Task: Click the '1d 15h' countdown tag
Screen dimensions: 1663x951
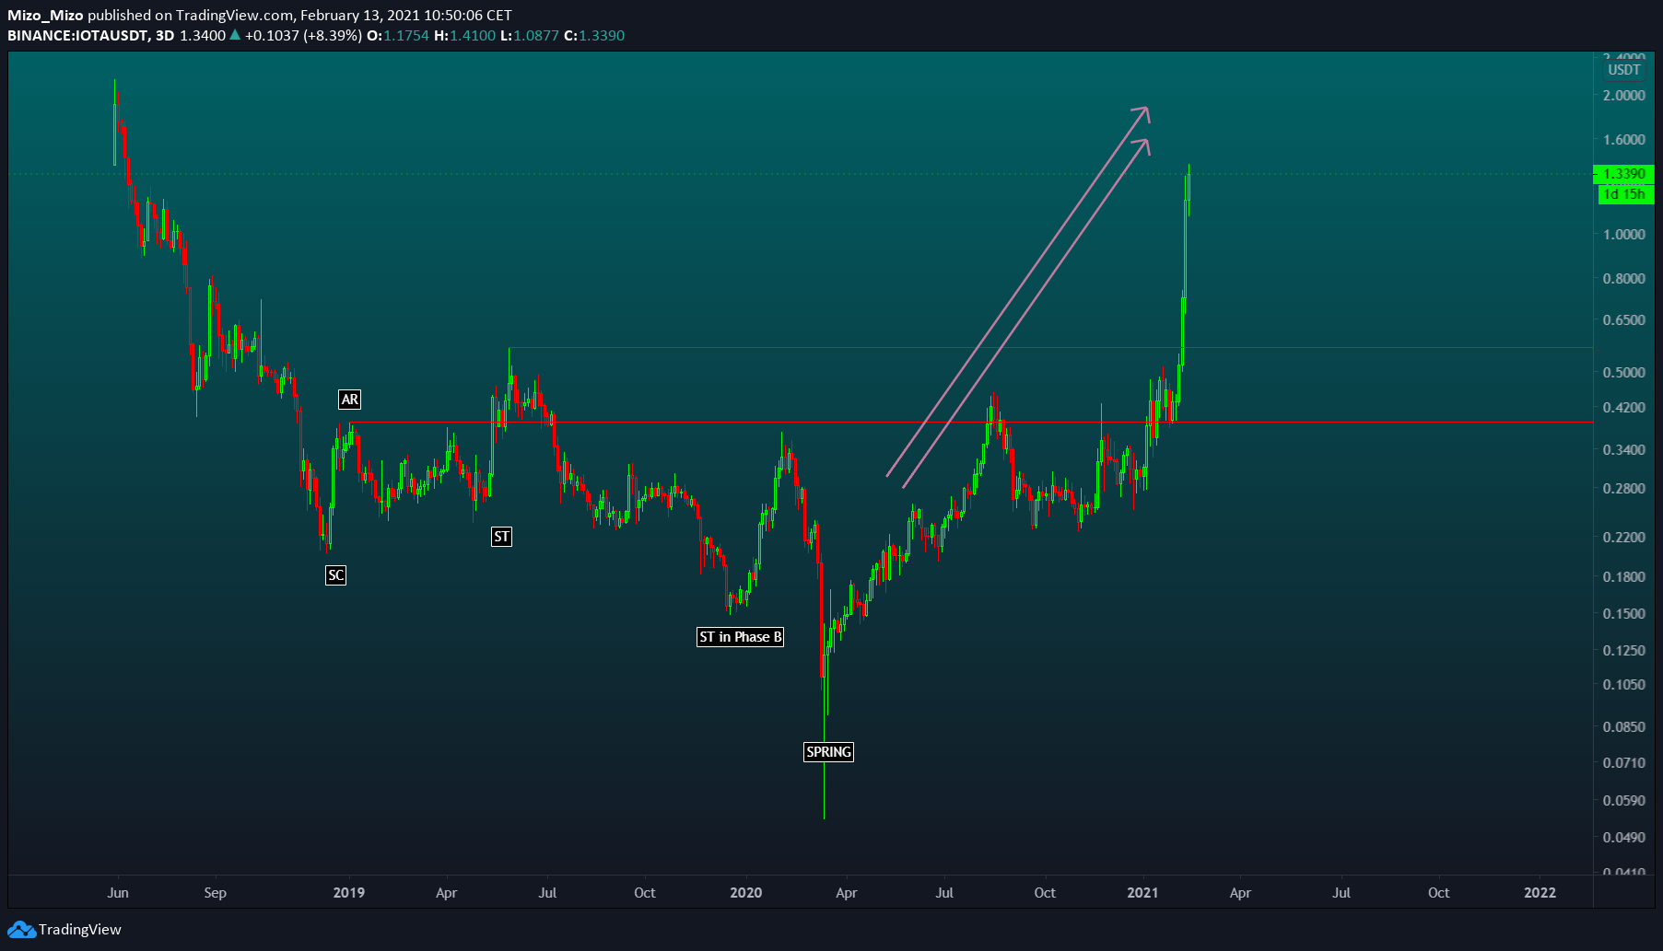Action: tap(1624, 194)
